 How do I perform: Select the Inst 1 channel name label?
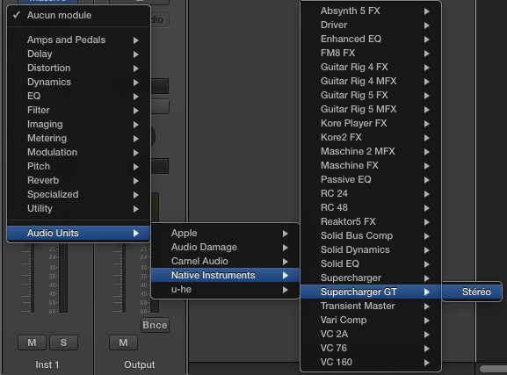[47, 364]
